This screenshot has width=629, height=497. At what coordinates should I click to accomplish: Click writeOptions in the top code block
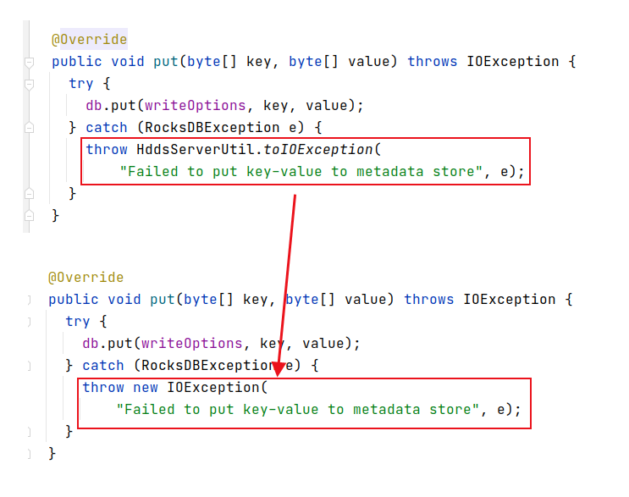pyautogui.click(x=196, y=106)
